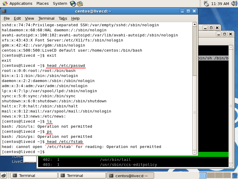The height and width of the screenshot is (179, 238).
Task: Click the background terminal scrollbar up arrow
Action: (231, 47)
